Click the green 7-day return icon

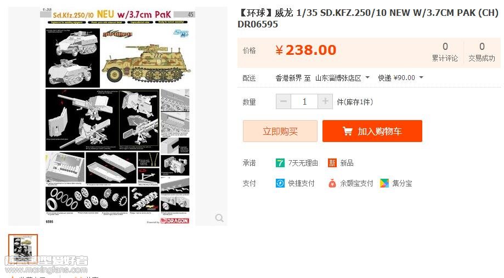280,163
